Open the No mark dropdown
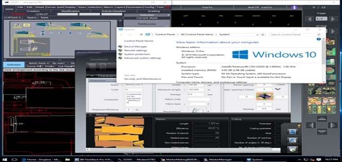The width and height of the screenshot is (342, 162). click(59, 63)
